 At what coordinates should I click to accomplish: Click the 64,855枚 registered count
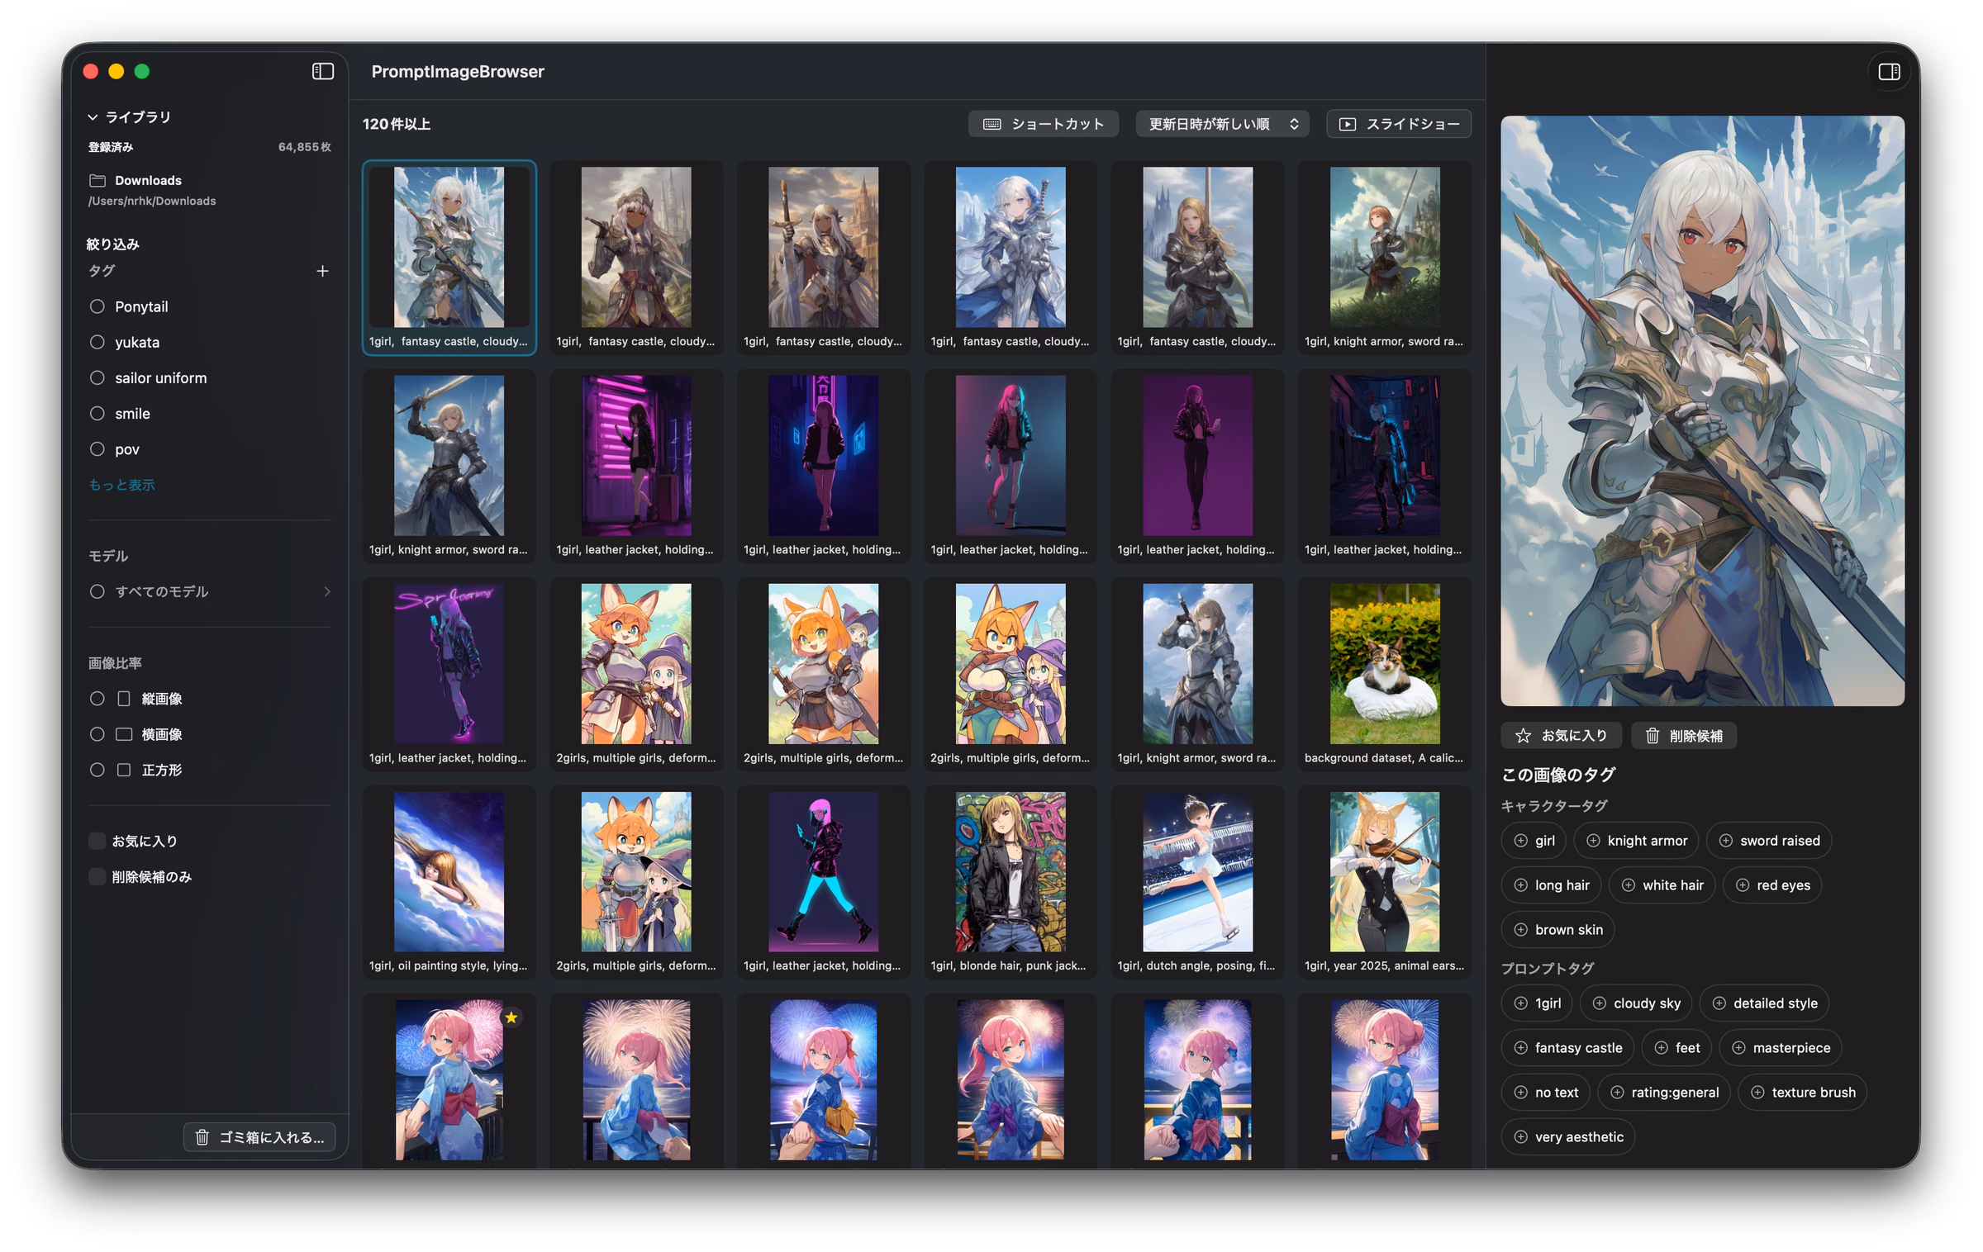[304, 147]
